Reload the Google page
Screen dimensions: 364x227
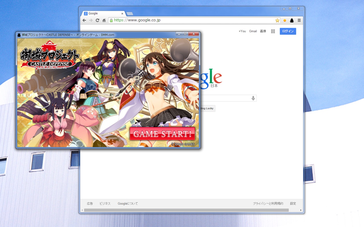pyautogui.click(x=97, y=20)
